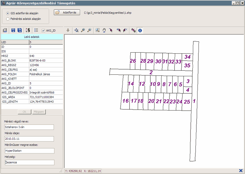Viewport: 245px width, 174px height.
Task: Click parcel 34 on the map
Action: pyautogui.click(x=187, y=57)
